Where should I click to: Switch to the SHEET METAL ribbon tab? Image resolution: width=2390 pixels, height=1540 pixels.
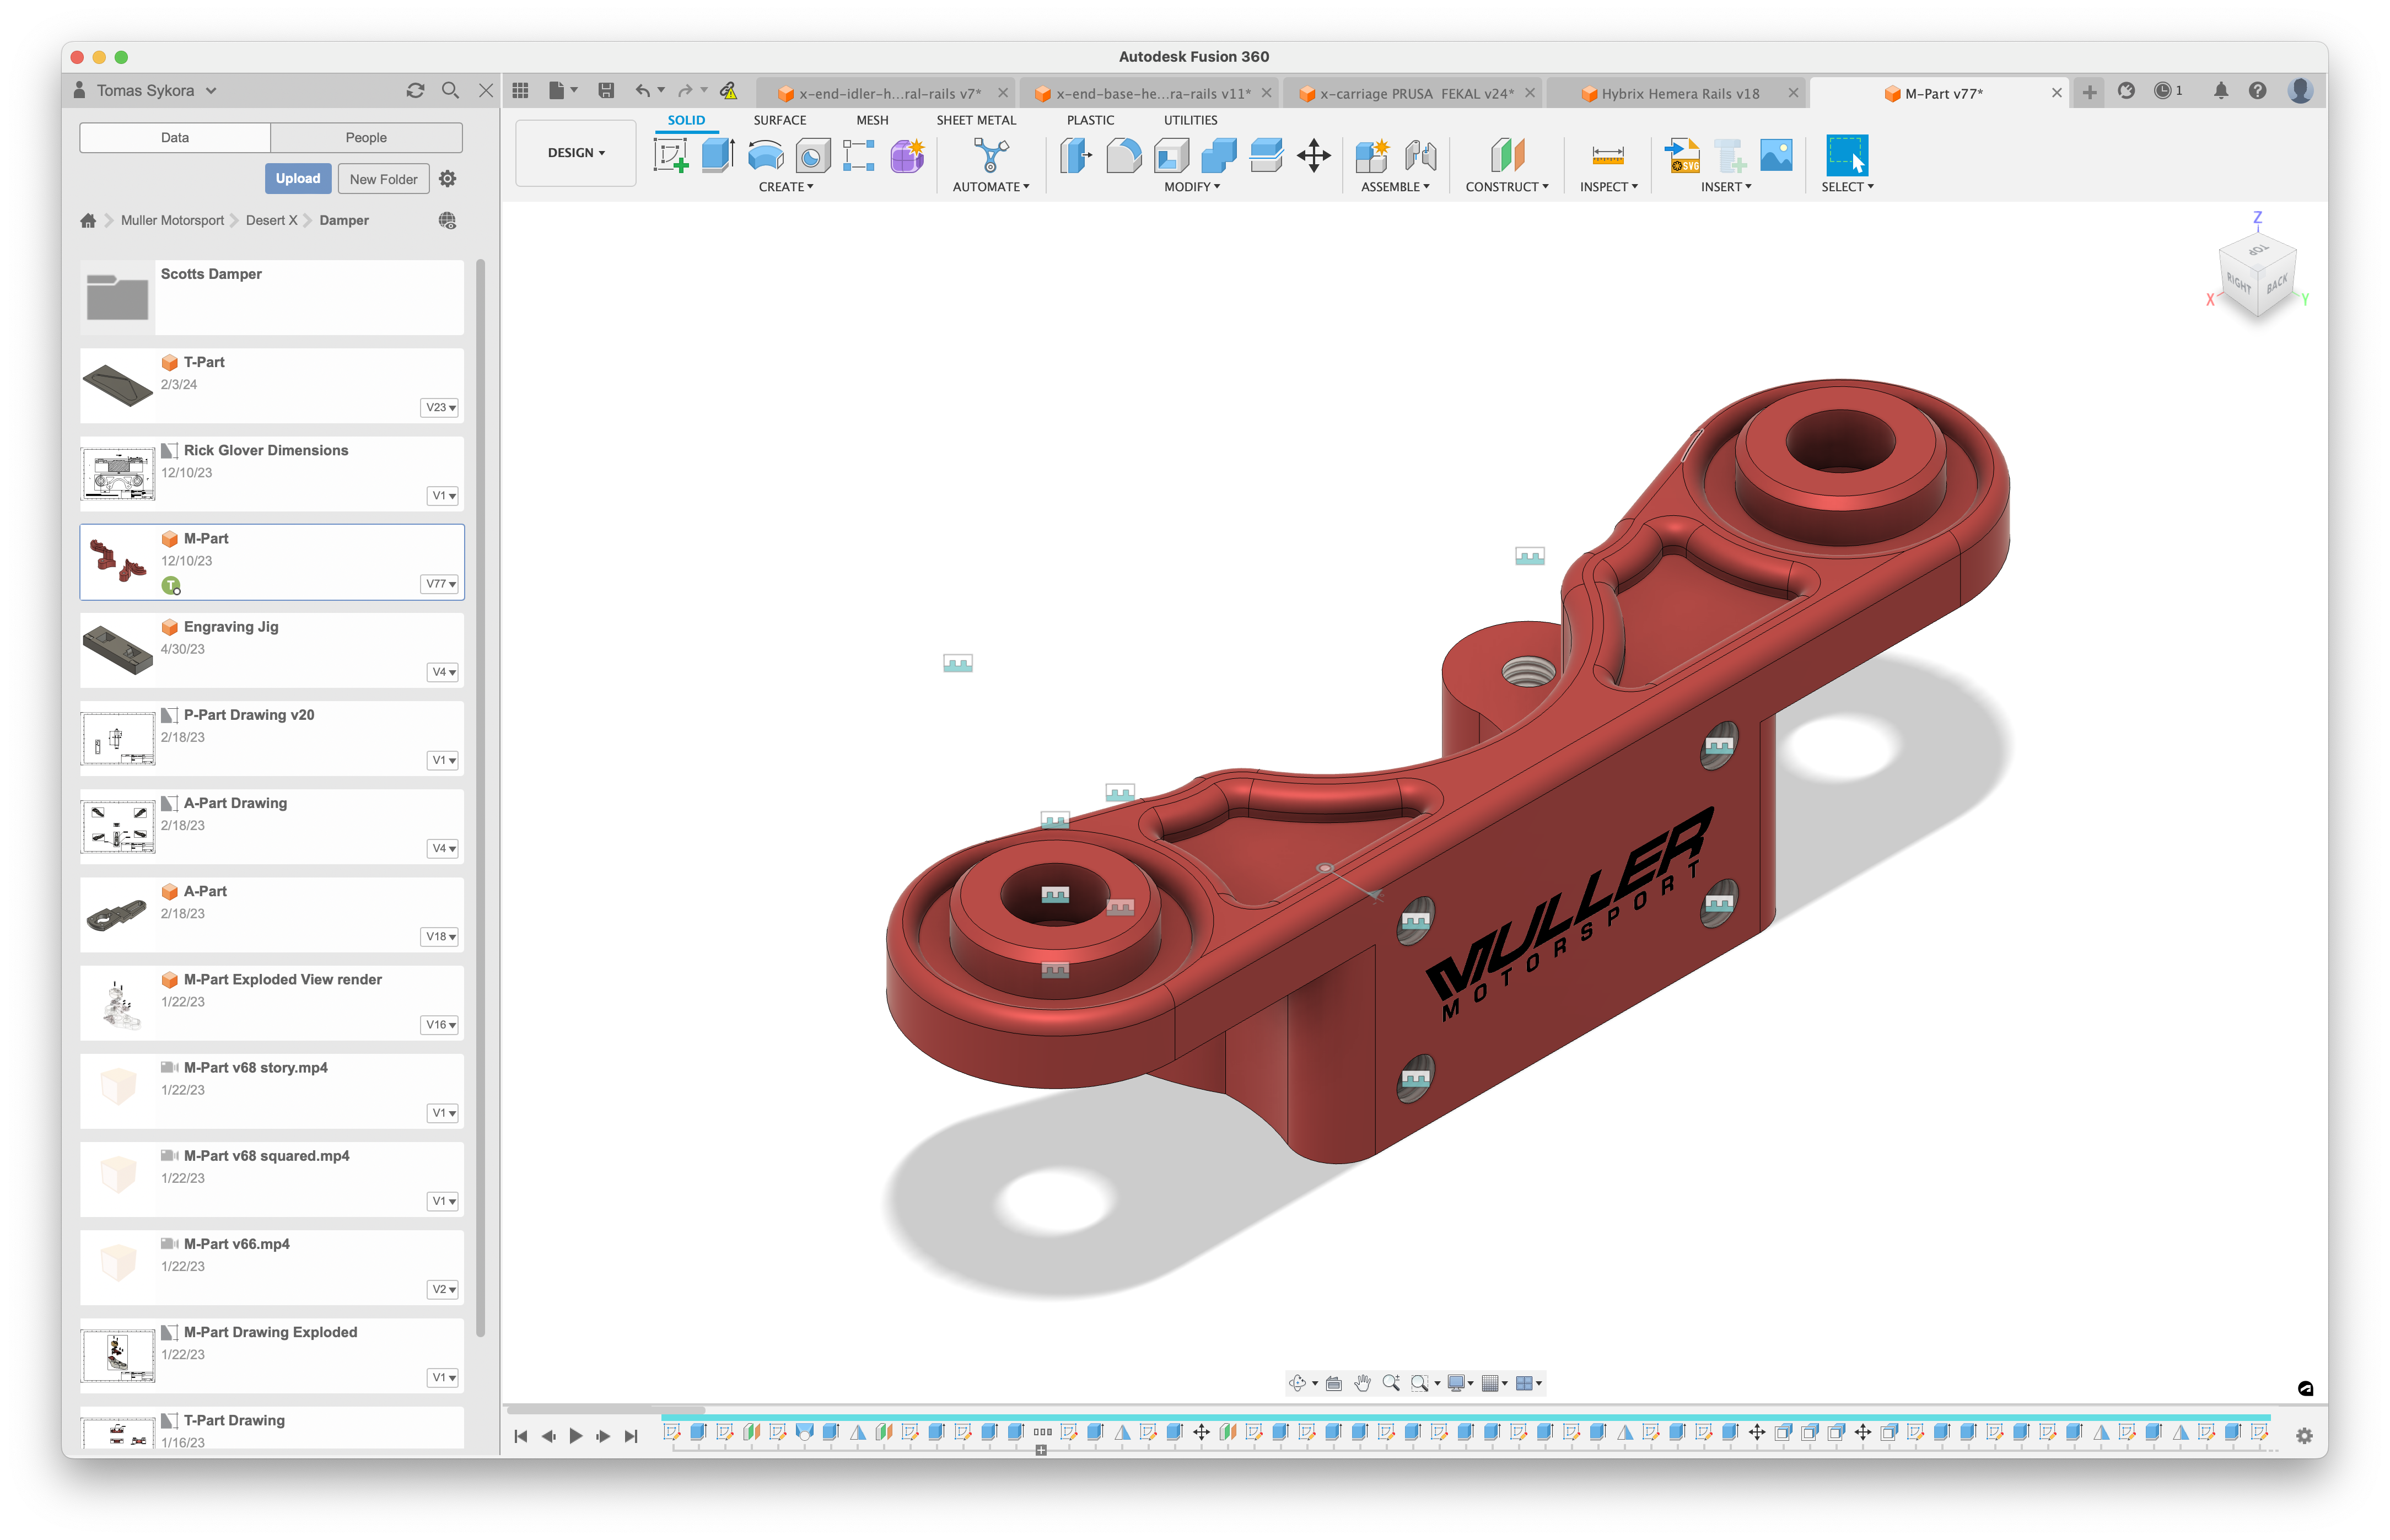click(975, 120)
